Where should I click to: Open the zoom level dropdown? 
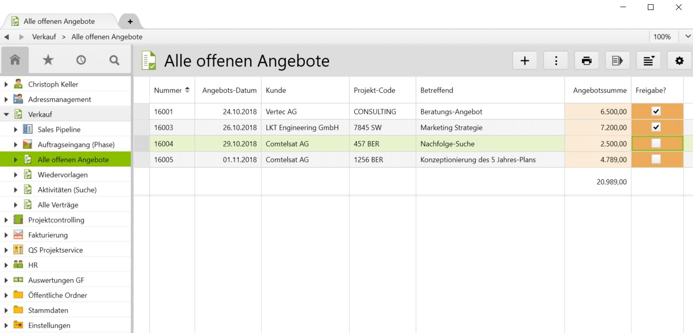click(688, 36)
